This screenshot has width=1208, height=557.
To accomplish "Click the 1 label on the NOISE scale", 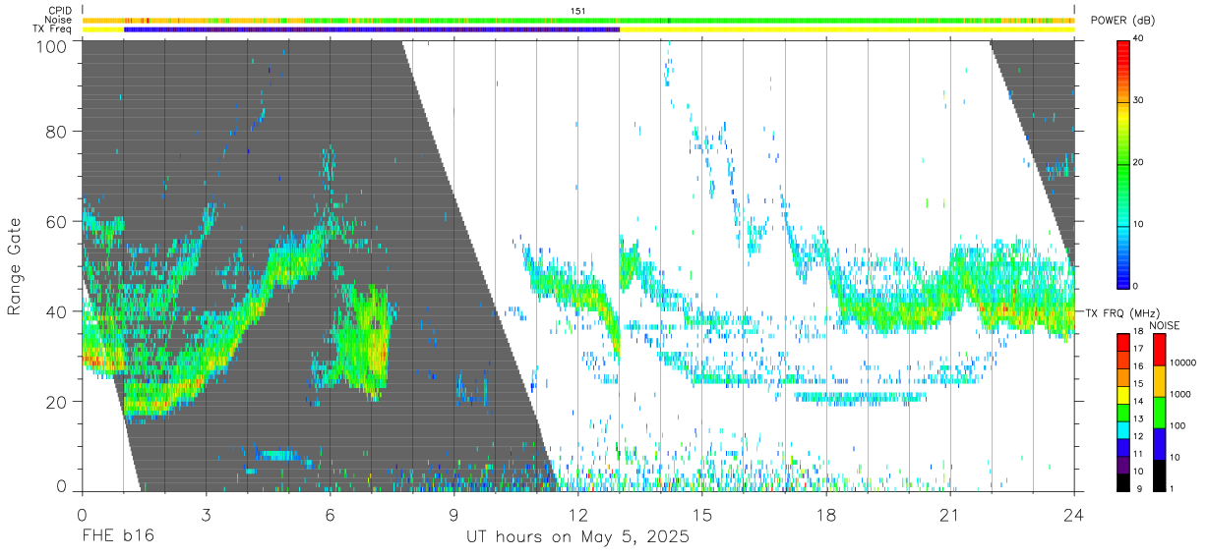I will pyautogui.click(x=1174, y=488).
